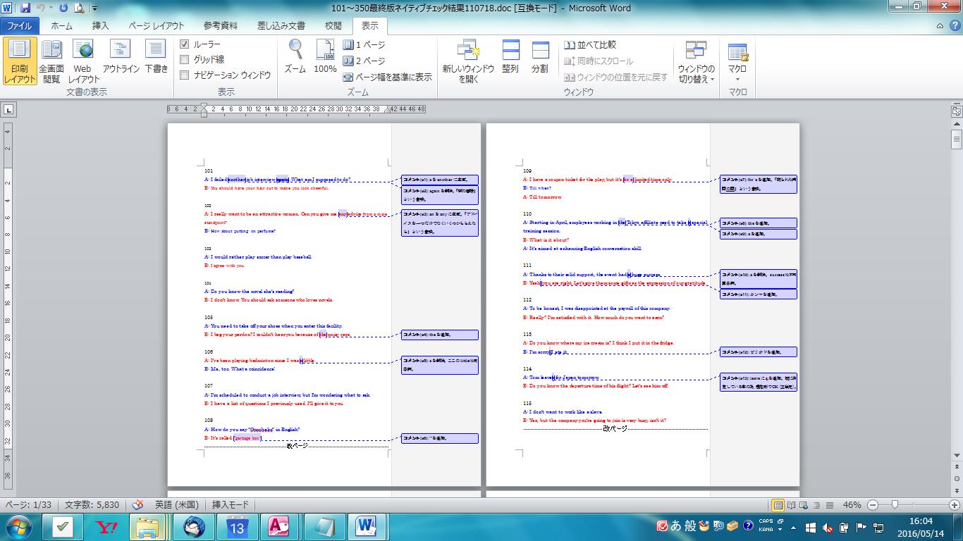Click the word count 文字数: 5,830
The height and width of the screenshot is (541, 963).
click(x=92, y=505)
